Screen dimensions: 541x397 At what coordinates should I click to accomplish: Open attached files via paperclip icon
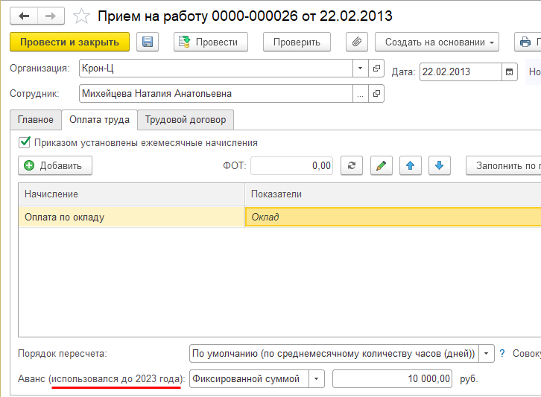357,42
